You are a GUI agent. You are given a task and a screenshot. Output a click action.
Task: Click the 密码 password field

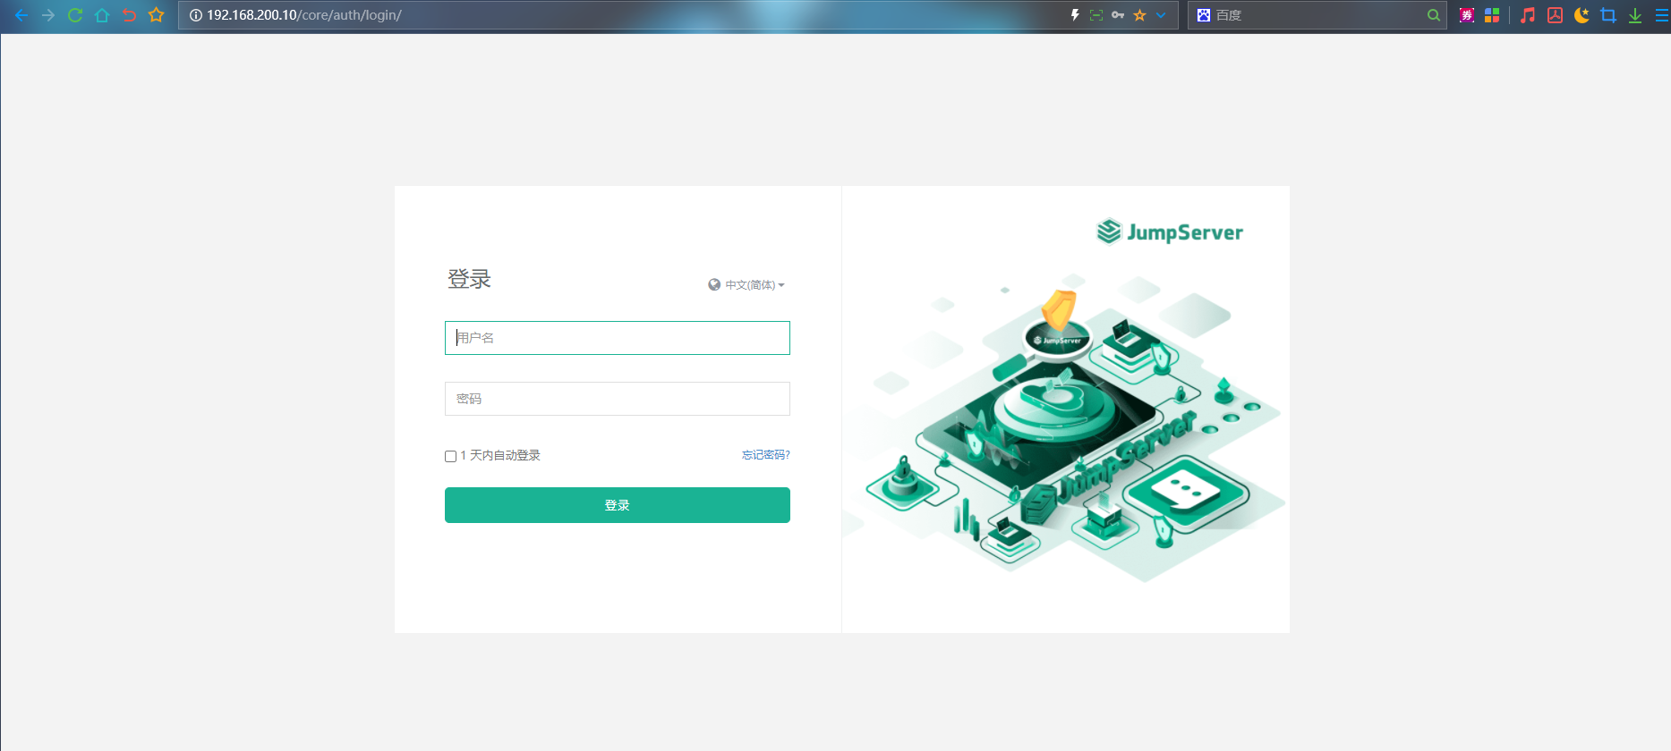(x=618, y=399)
